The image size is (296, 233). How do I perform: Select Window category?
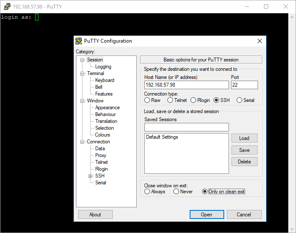point(95,101)
